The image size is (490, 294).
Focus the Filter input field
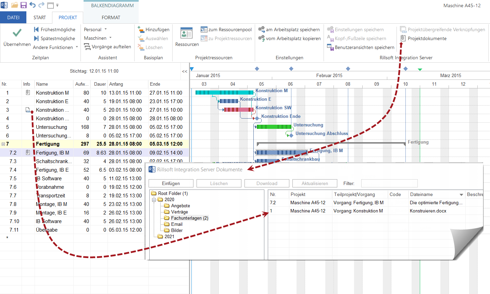coord(389,183)
